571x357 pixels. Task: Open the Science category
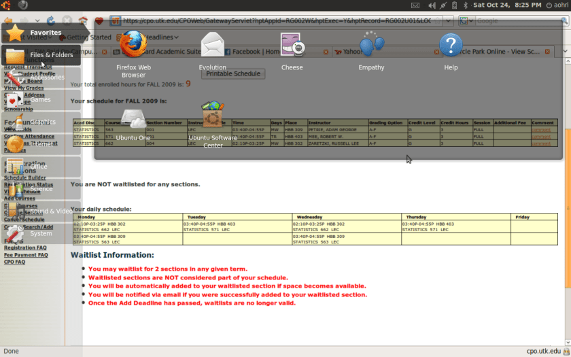coord(41,189)
